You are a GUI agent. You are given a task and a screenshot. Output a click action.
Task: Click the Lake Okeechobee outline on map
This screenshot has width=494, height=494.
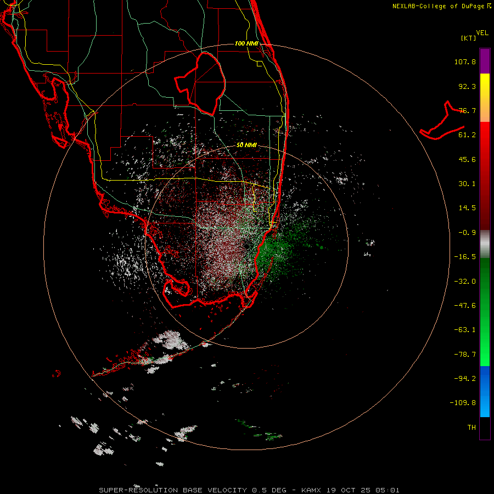coord(200,84)
